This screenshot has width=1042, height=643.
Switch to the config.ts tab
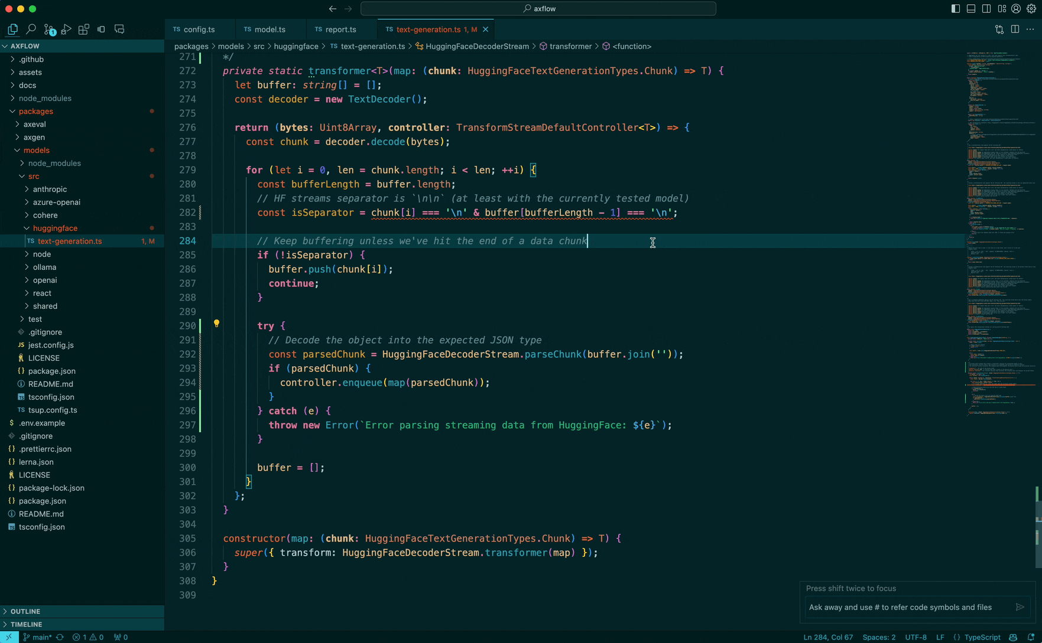tap(199, 29)
